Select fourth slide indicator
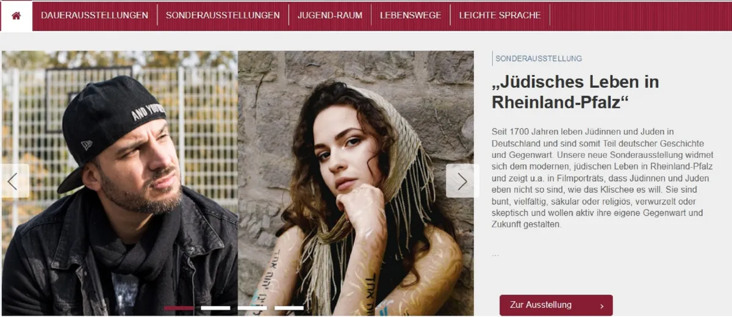Viewport: 732px width, 317px height. tap(289, 308)
